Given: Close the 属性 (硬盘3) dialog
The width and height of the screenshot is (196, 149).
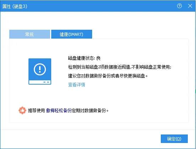Looking at the screenshot, I should pos(190,6).
